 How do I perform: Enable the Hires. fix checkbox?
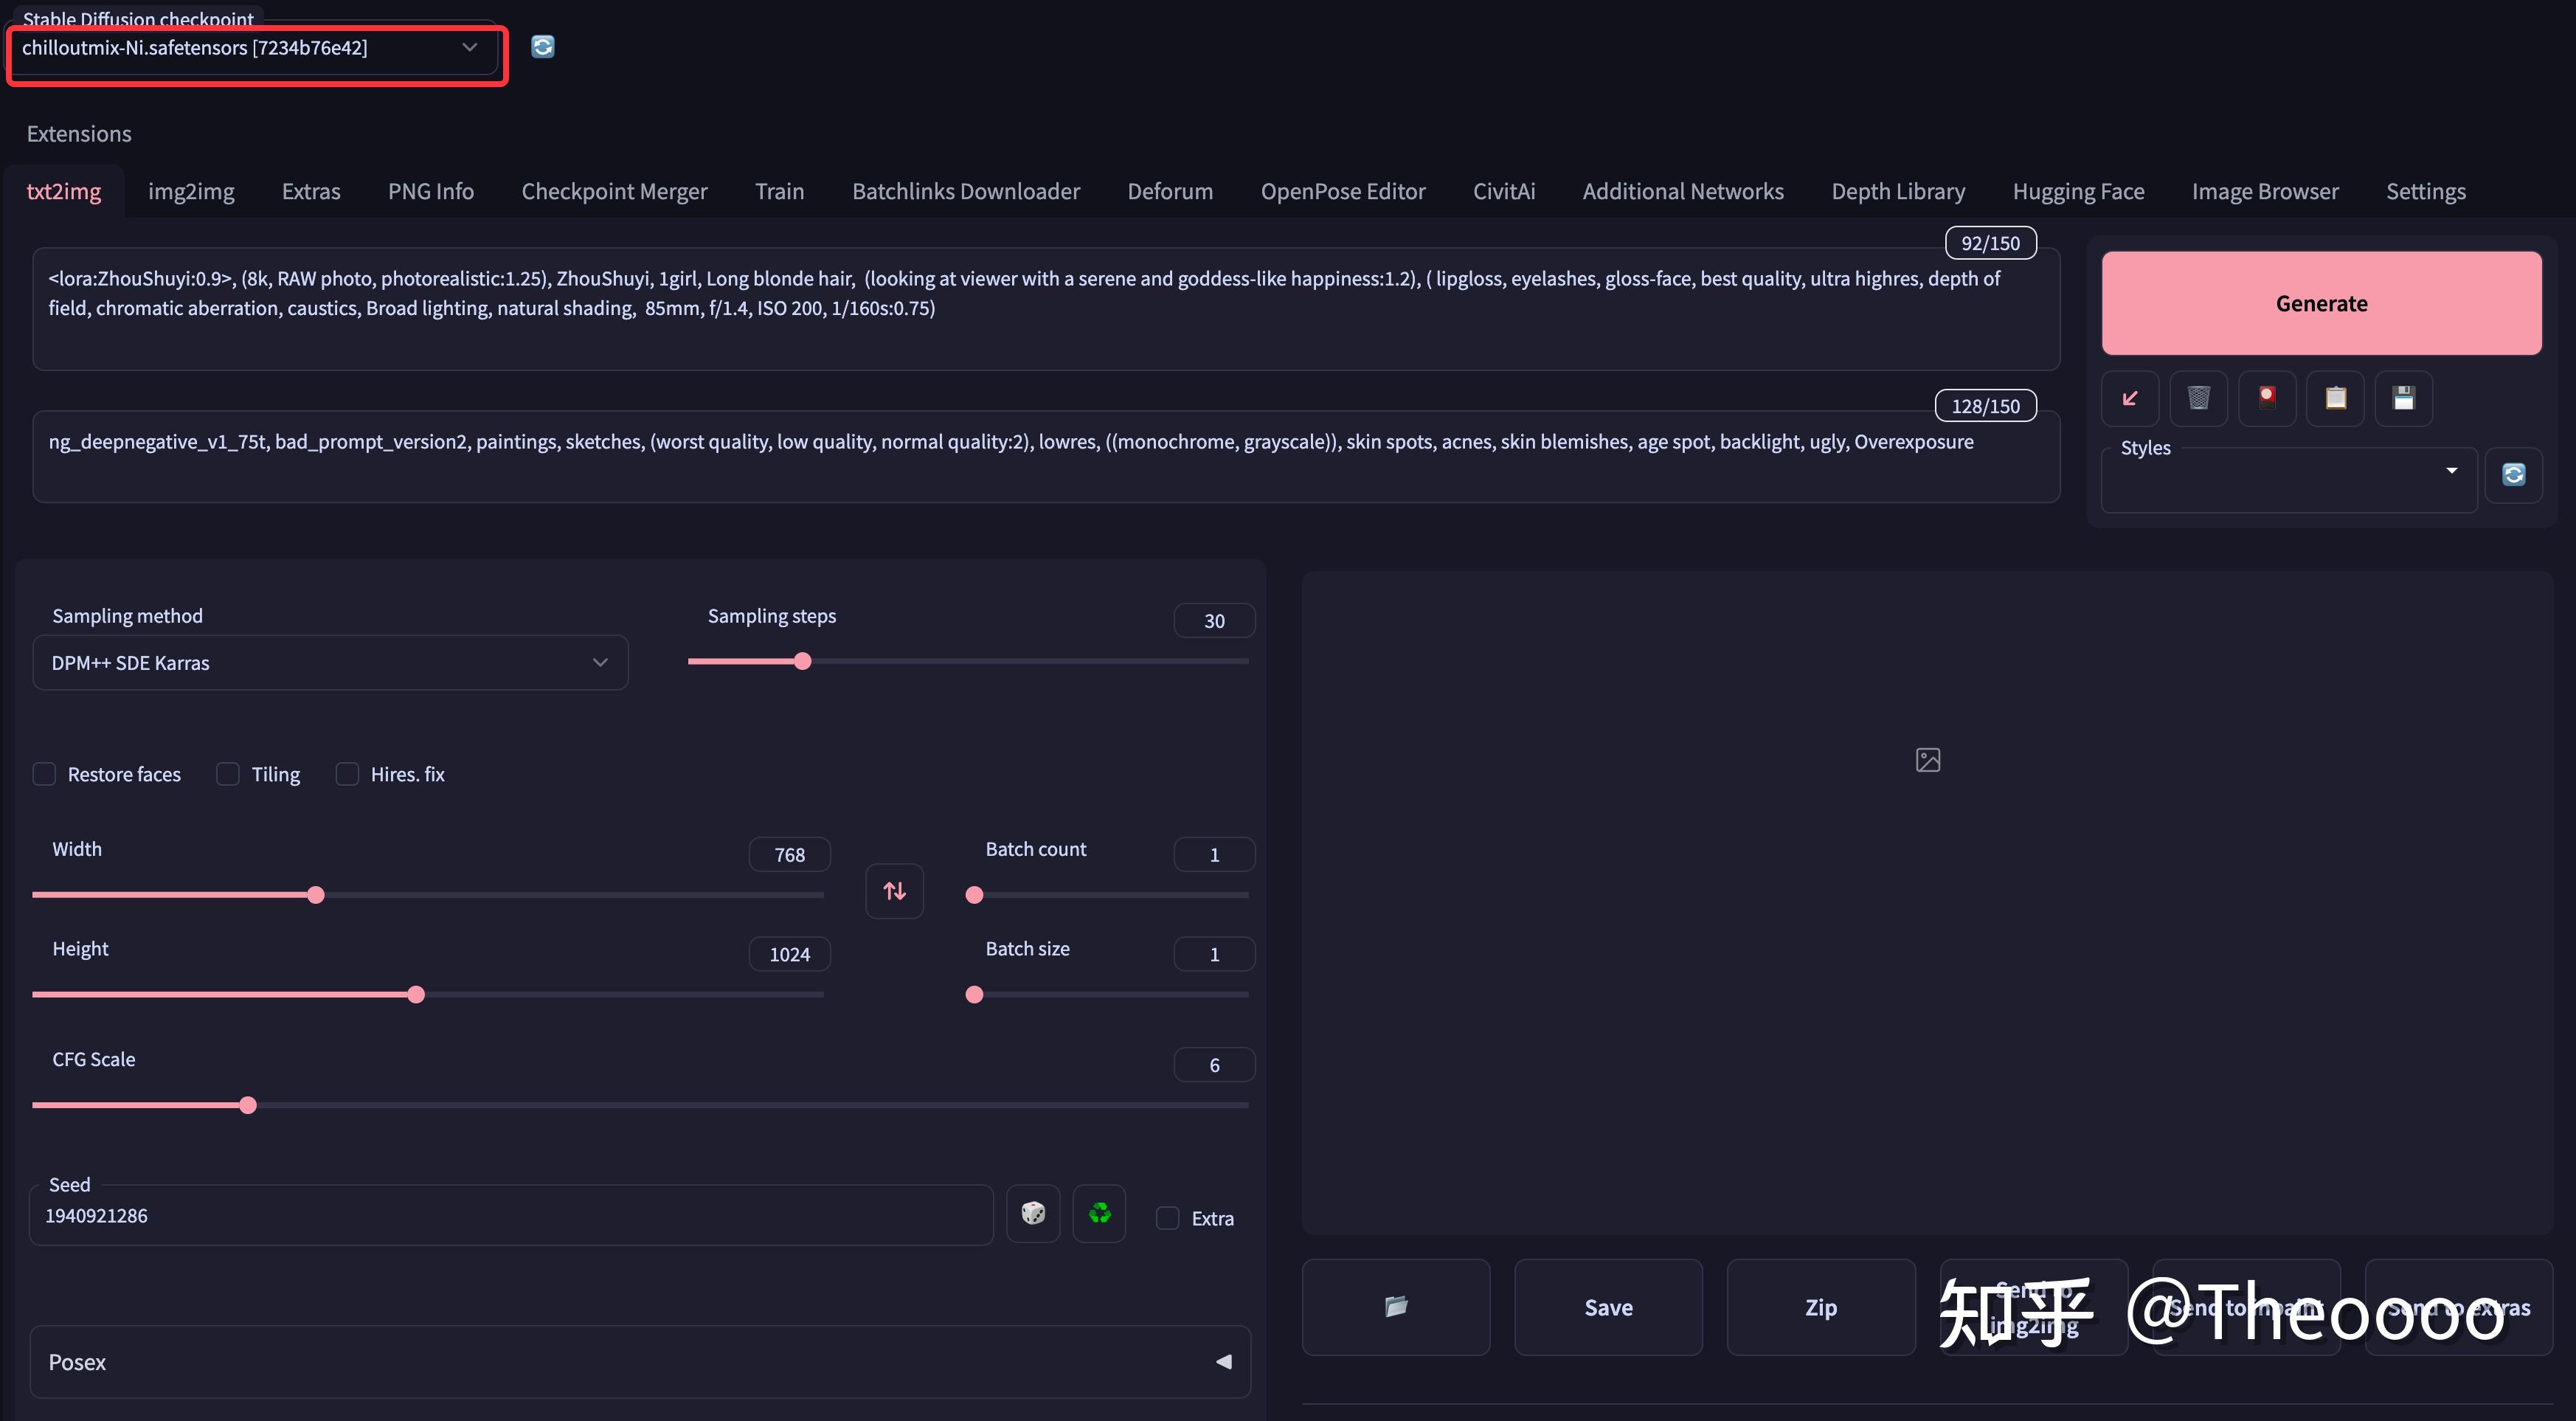click(347, 774)
